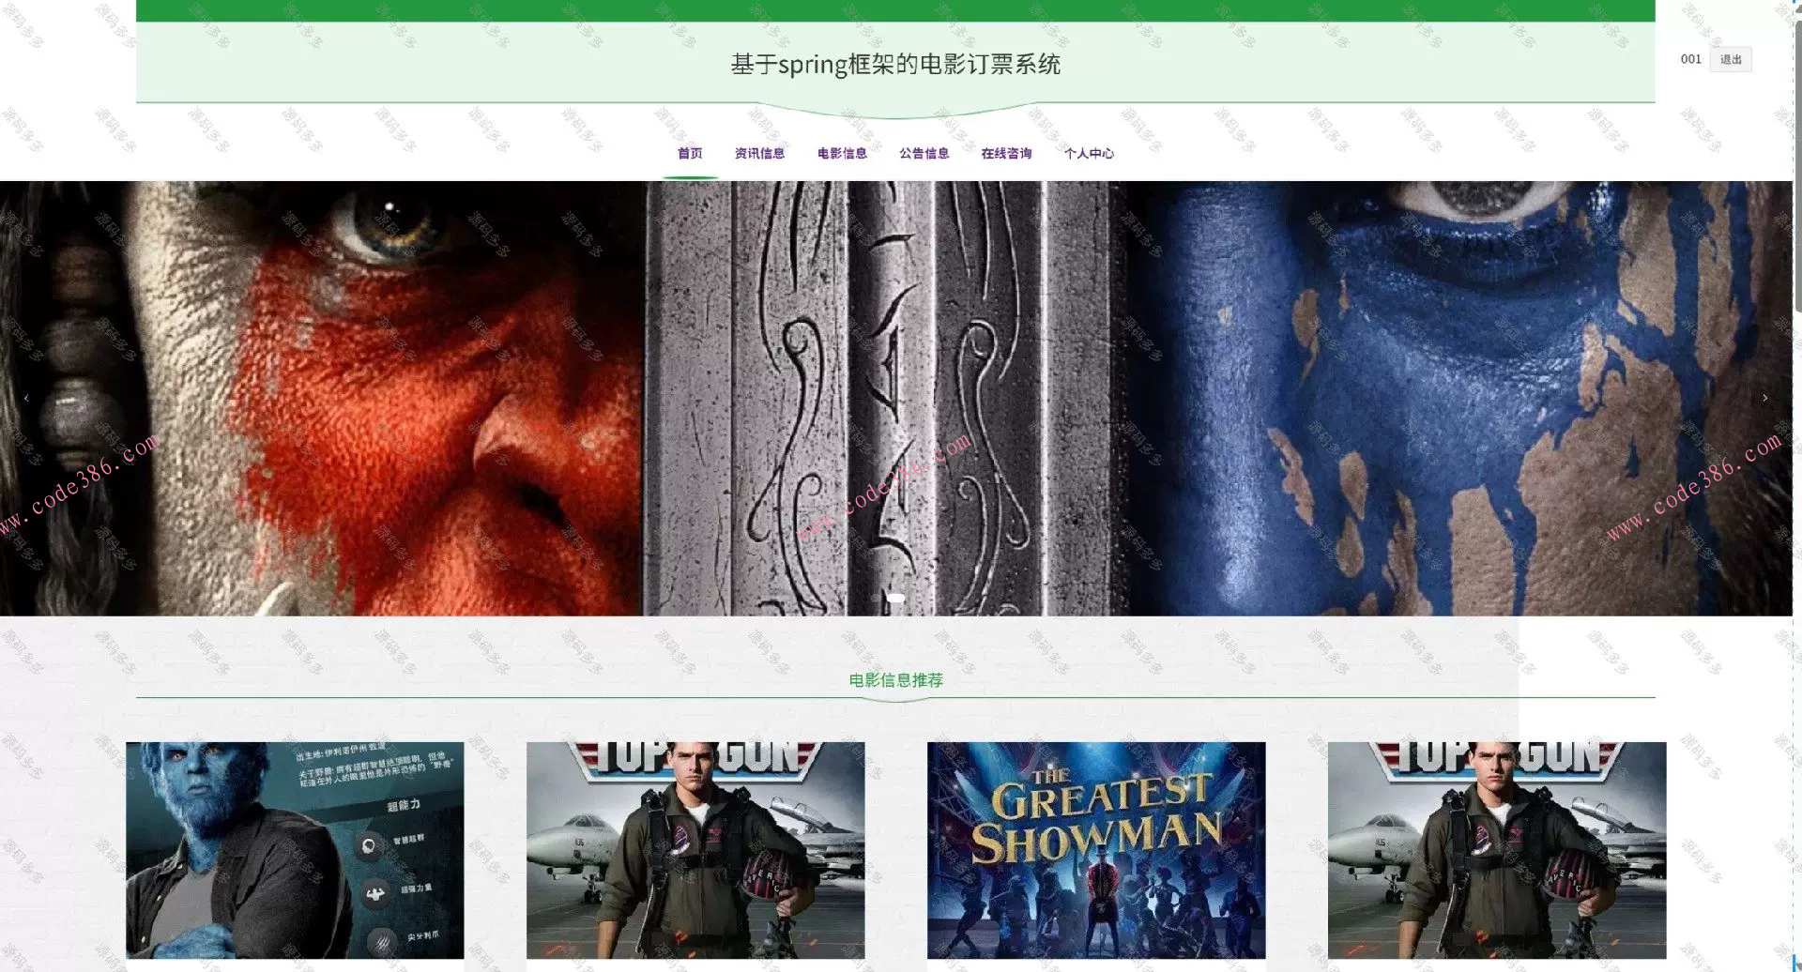The height and width of the screenshot is (972, 1802).
Task: Click the 基于spring框架的电影订票系统 site title
Action: click(895, 64)
